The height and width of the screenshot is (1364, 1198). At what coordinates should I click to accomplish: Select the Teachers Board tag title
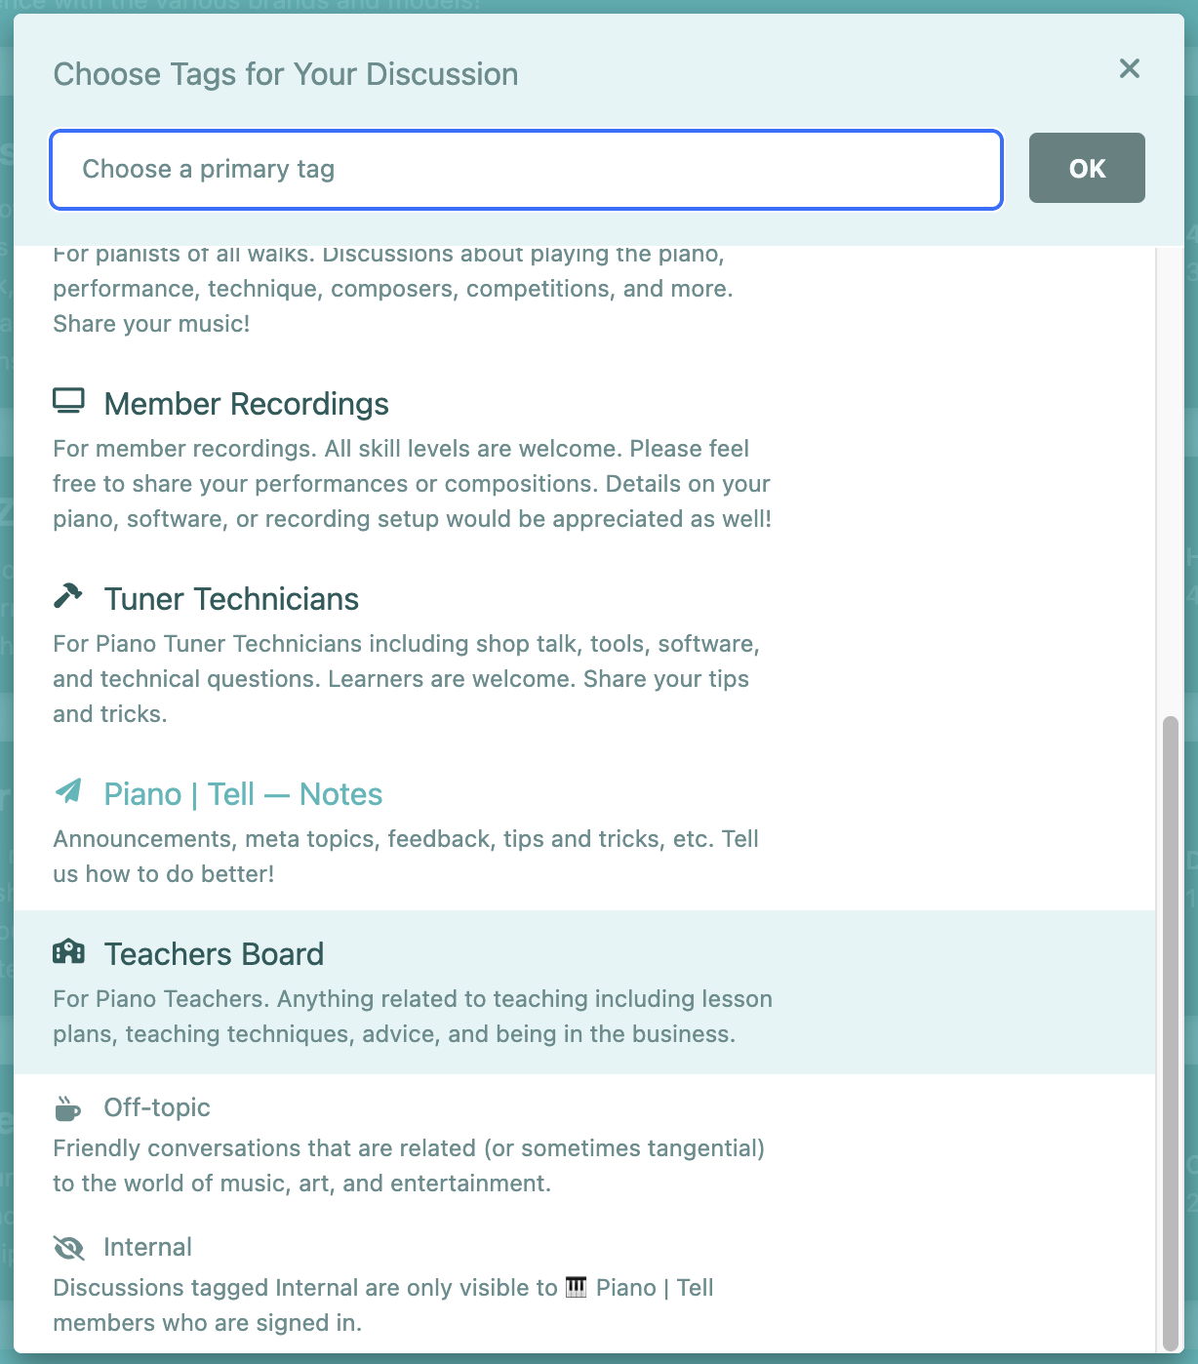pyautogui.click(x=214, y=954)
